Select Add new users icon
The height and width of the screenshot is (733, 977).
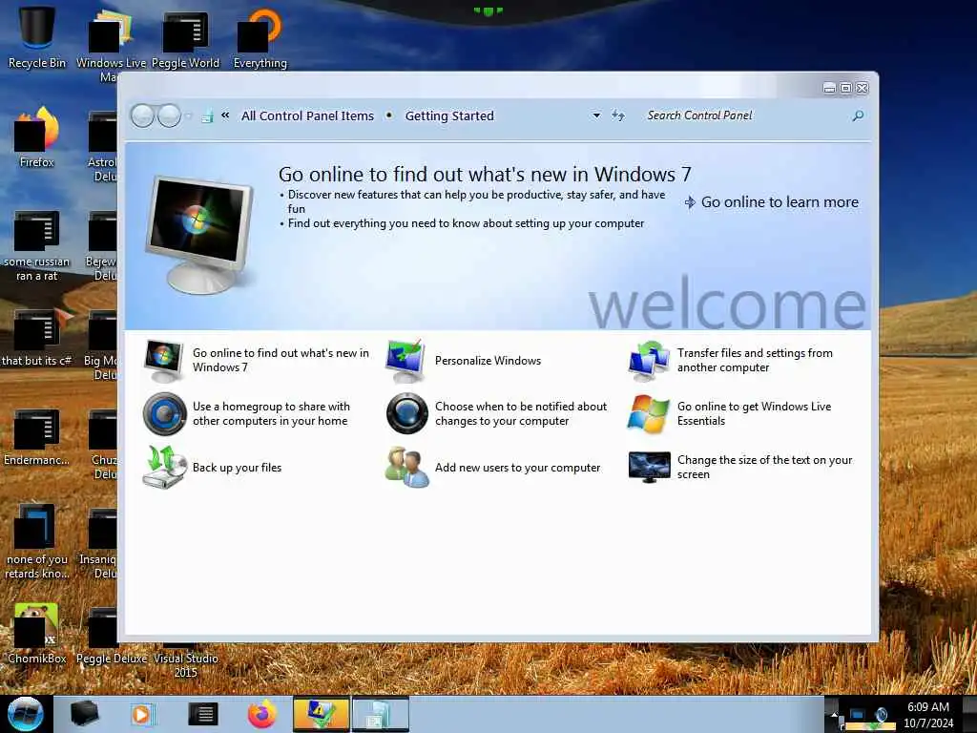point(406,467)
